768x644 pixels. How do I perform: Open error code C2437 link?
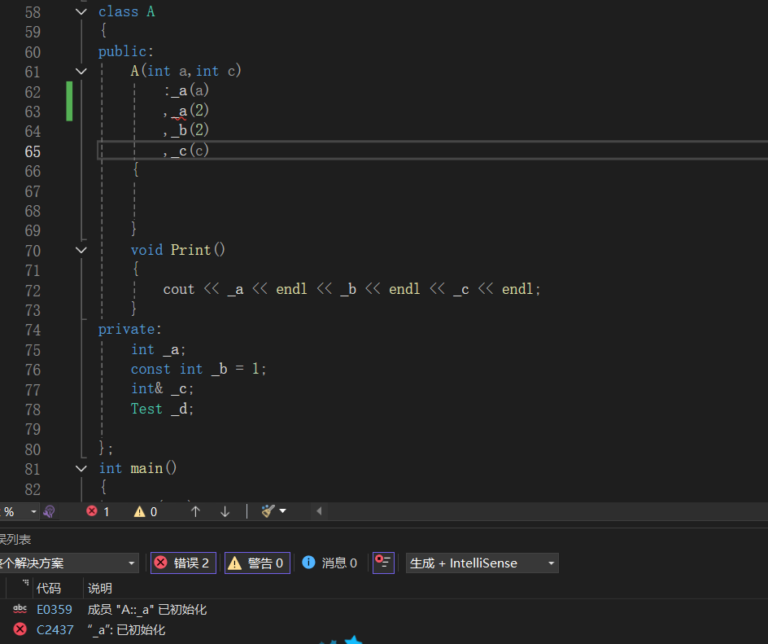55,630
